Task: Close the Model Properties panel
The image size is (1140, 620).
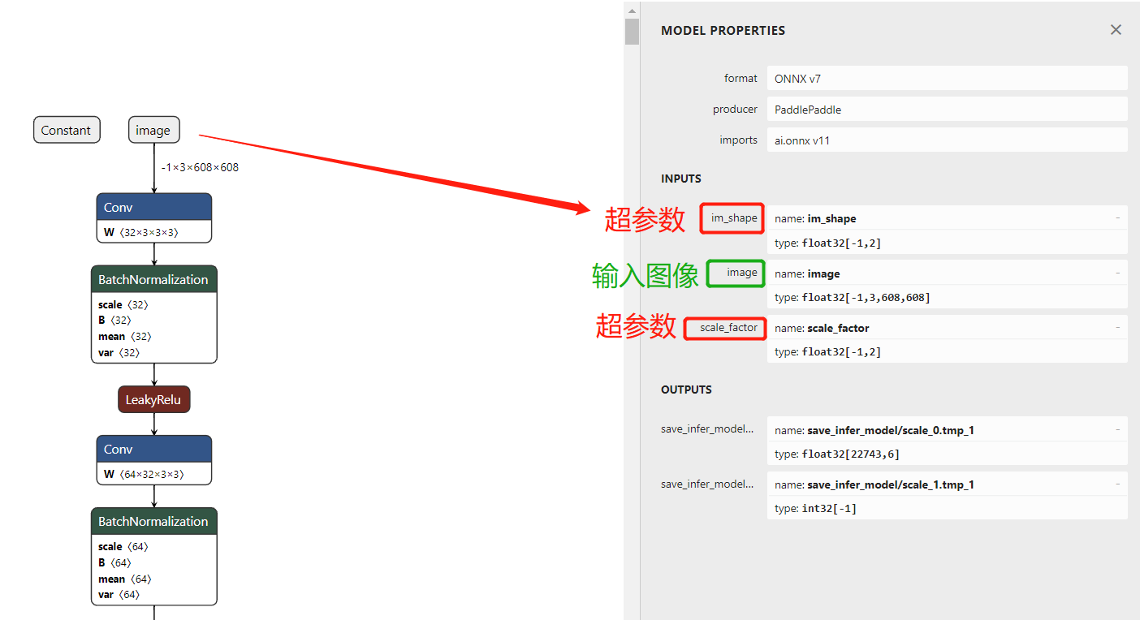Action: (x=1116, y=29)
